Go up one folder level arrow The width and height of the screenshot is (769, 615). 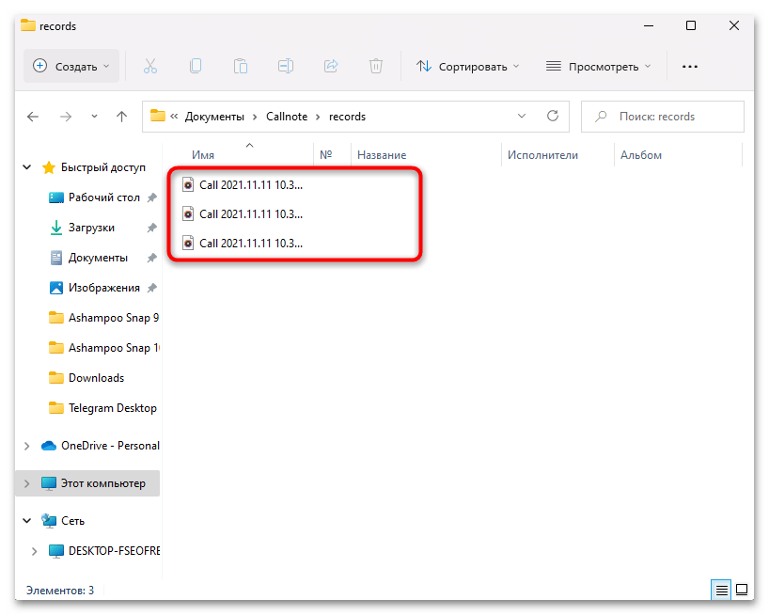[121, 117]
